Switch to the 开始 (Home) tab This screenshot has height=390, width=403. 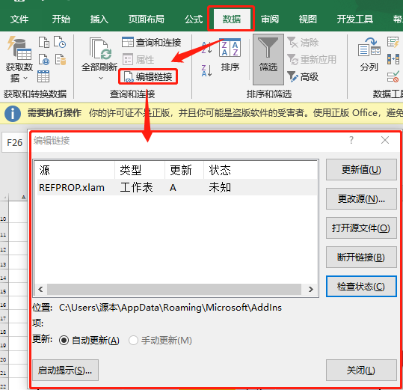click(61, 19)
